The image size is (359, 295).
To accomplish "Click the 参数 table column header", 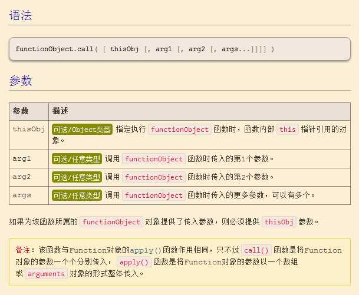I will tap(21, 111).
